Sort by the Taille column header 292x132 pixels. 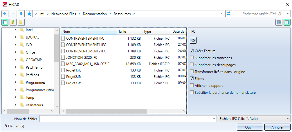pos(129,32)
